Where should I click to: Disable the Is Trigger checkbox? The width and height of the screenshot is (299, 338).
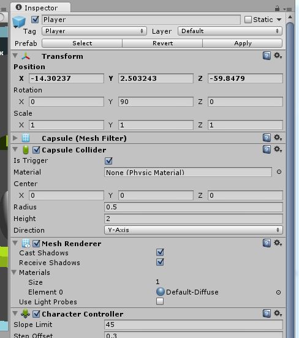(x=108, y=161)
